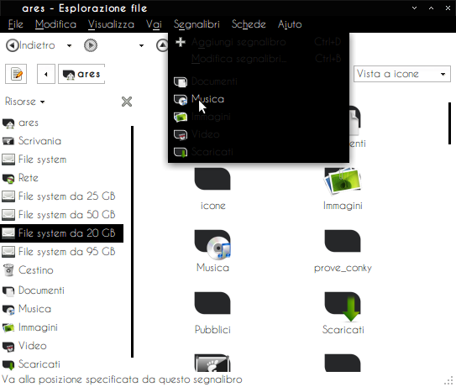Select Documenti bookmark in menu

[259, 81]
